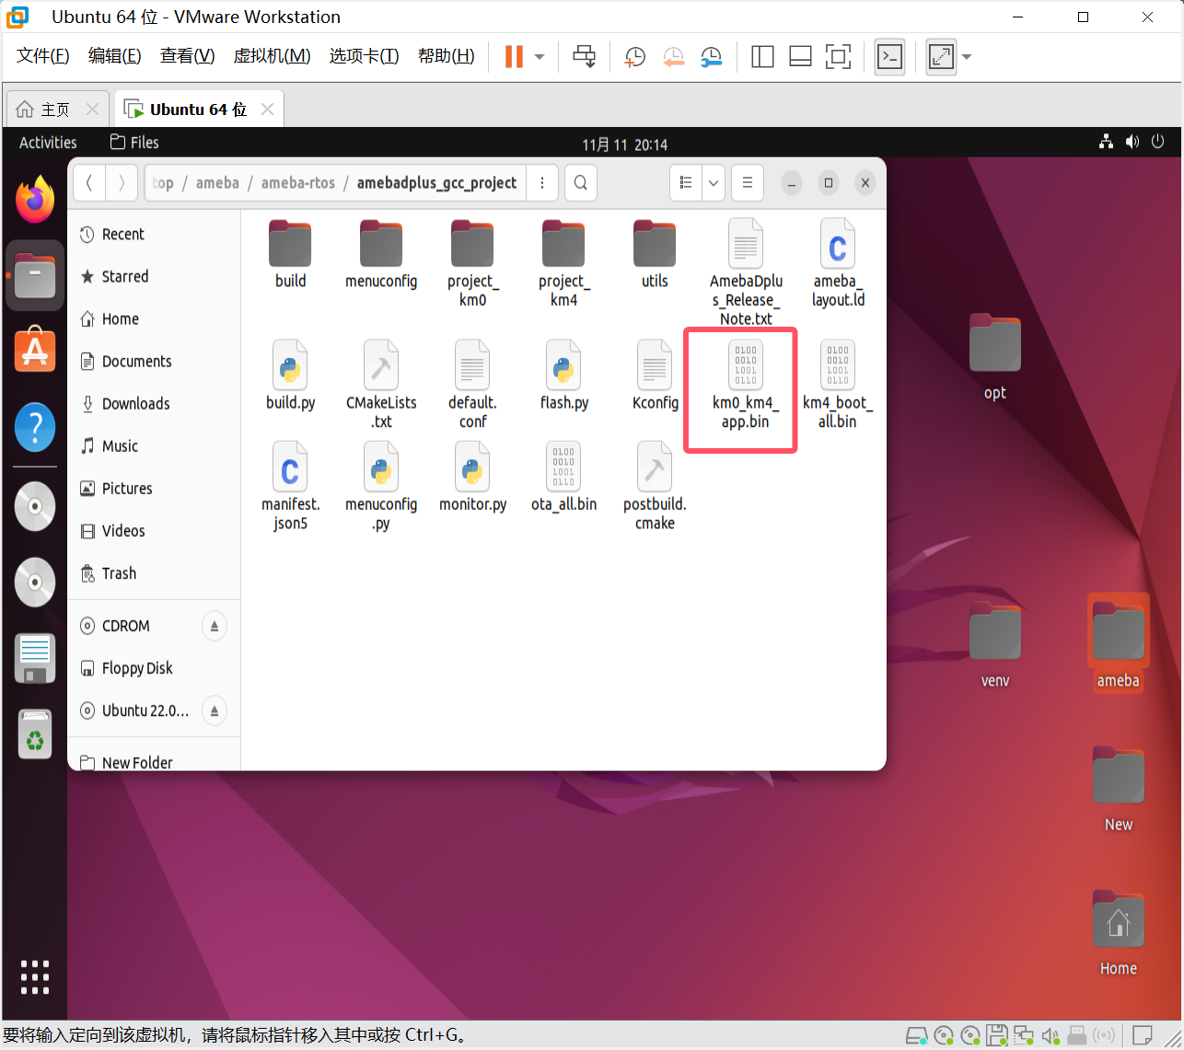
Task: Click the search icon in Files
Action: click(581, 183)
